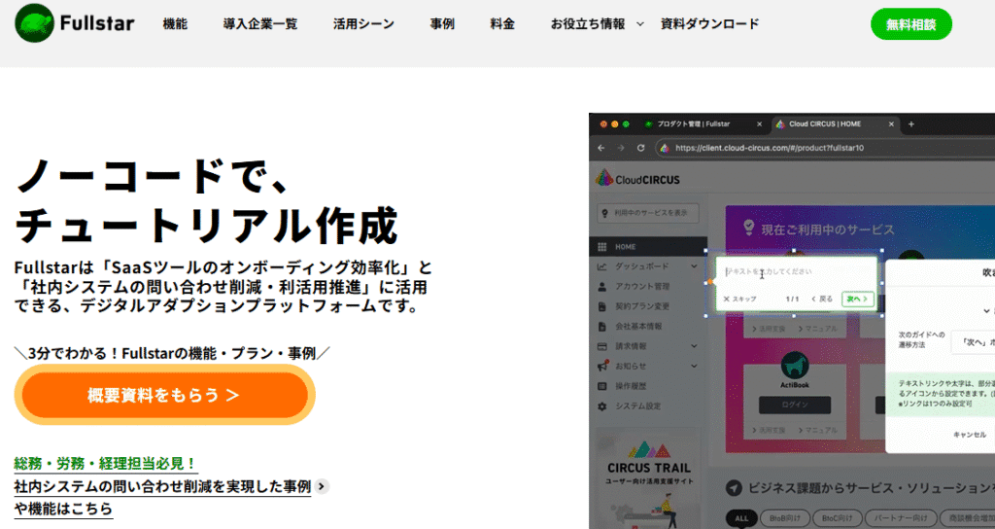Open 導入企業一覧 nav item
The height and width of the screenshot is (529, 995).
click(x=260, y=24)
